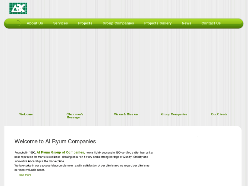
Task: Open the Contact Us page
Action: coord(211,23)
